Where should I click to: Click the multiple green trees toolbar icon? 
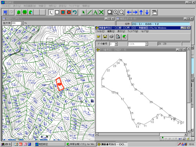point(25,12)
